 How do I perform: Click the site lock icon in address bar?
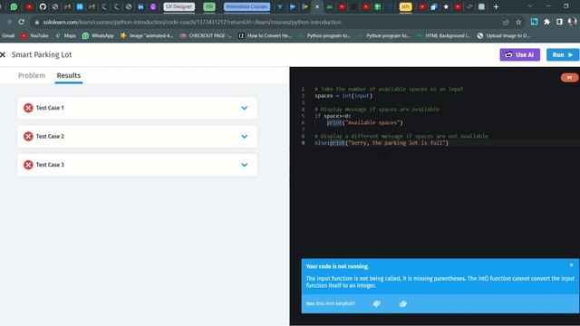pyautogui.click(x=36, y=22)
